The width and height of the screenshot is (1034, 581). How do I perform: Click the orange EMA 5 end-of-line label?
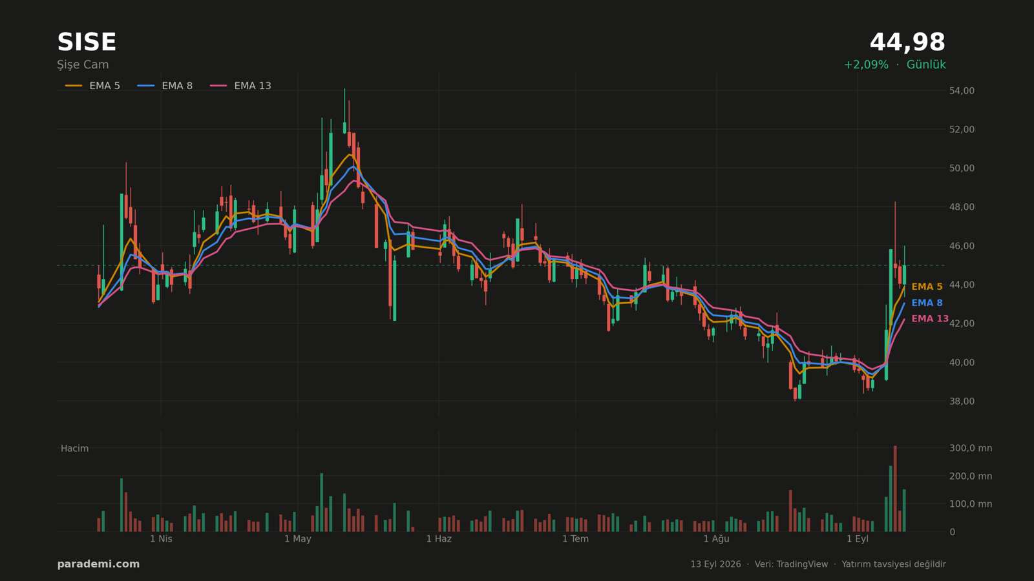(927, 287)
